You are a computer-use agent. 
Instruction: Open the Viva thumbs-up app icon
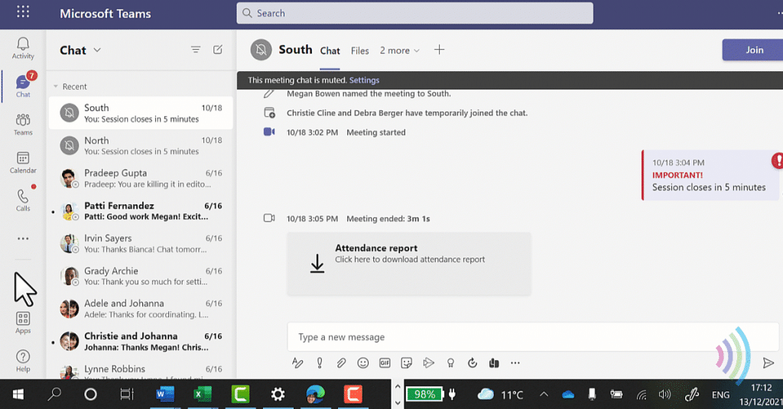click(494, 363)
